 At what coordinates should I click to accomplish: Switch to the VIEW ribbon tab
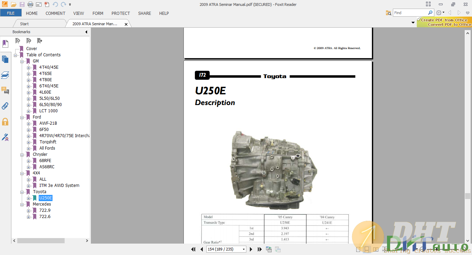(x=78, y=13)
